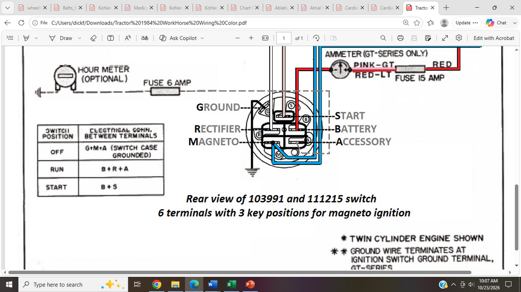Print the PDF document

coord(400,38)
